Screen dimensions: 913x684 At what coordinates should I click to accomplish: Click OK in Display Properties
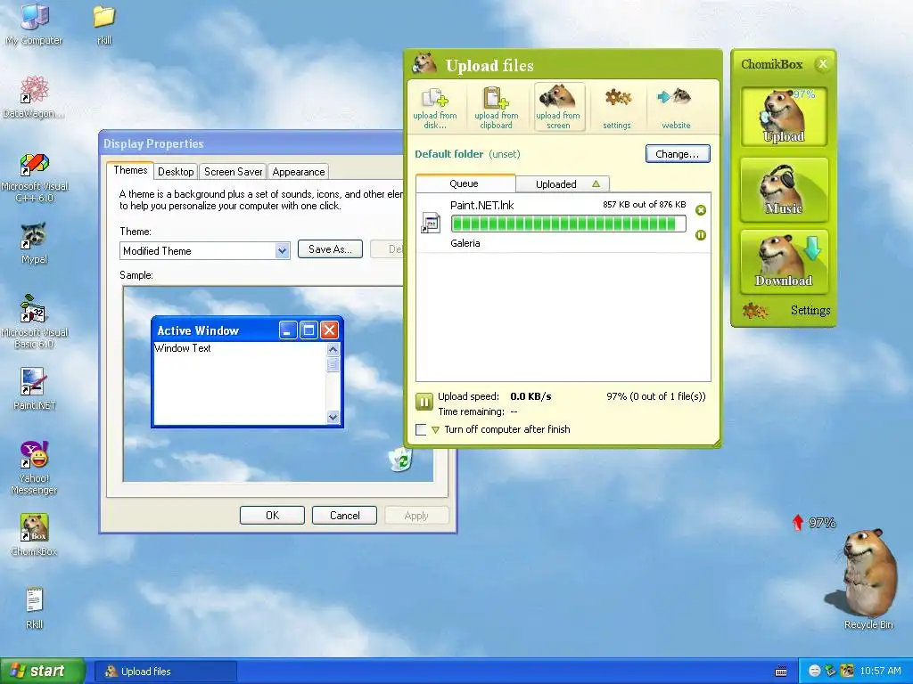click(x=272, y=516)
